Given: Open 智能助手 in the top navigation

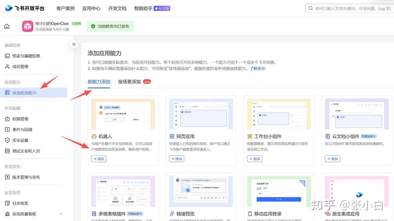Looking at the screenshot, I should coord(143,9).
